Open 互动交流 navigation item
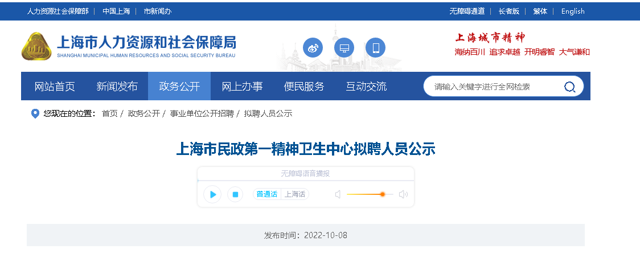This screenshot has height=253, width=640. [367, 86]
